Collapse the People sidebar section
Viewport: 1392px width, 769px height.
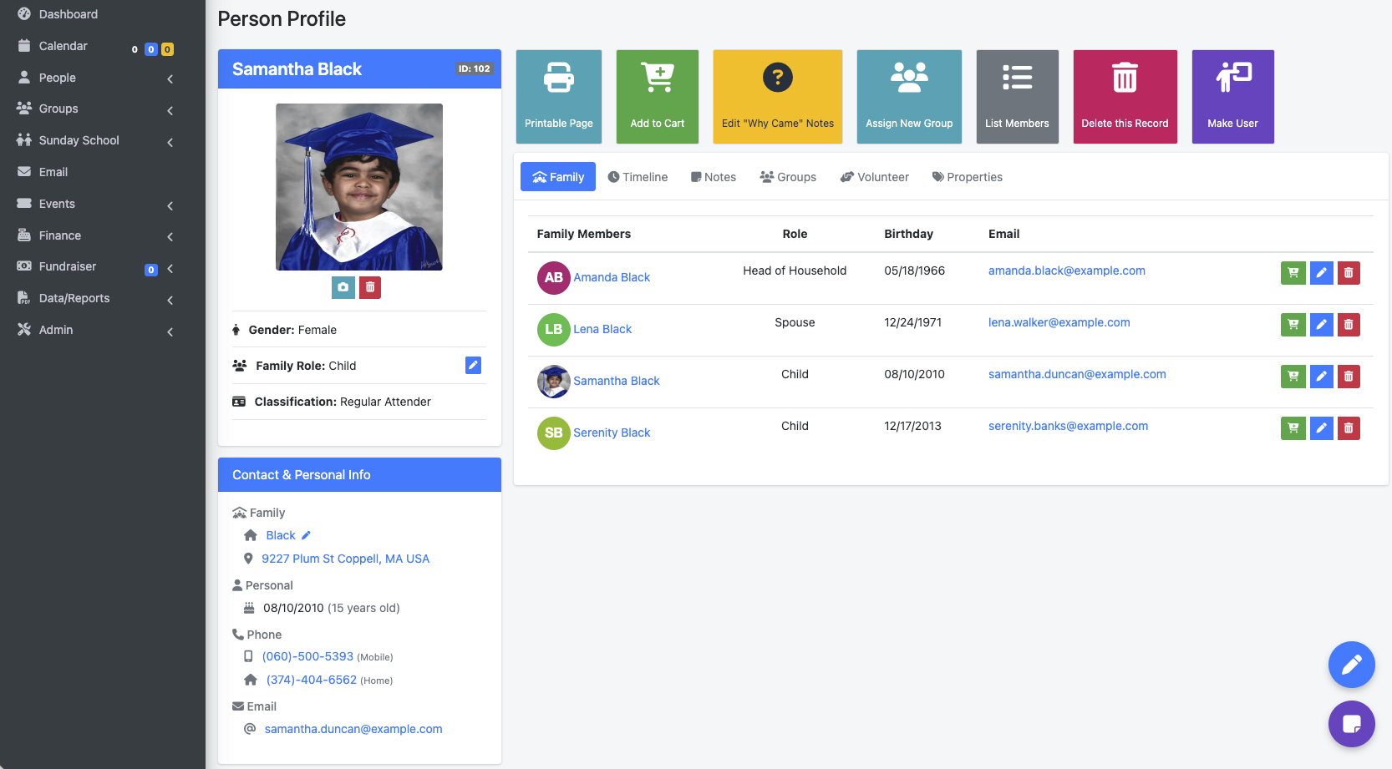click(170, 78)
